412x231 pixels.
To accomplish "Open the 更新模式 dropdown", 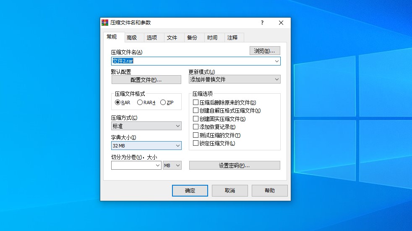I will (x=235, y=79).
